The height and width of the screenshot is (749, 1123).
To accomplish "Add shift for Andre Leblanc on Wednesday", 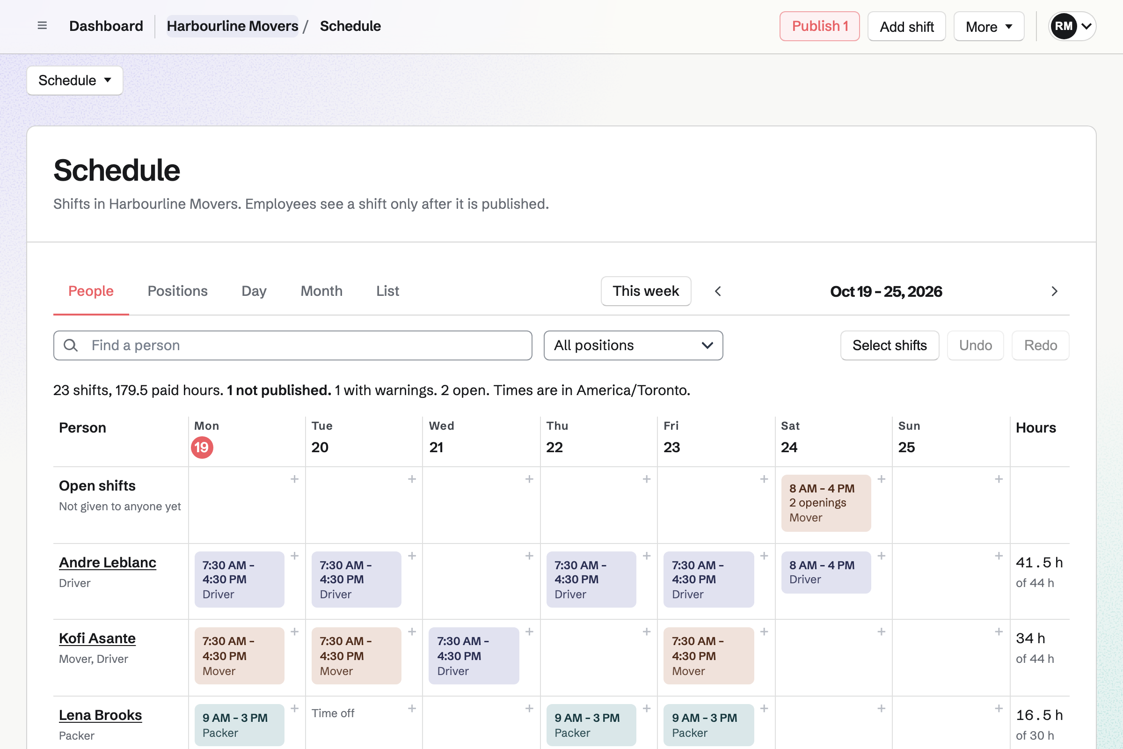I will tap(529, 556).
